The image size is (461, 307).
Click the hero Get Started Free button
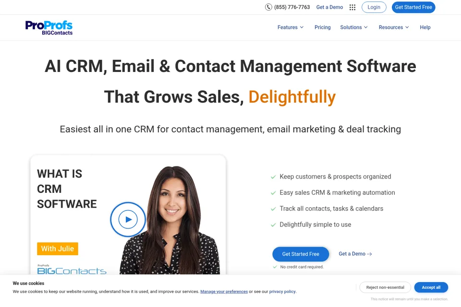tap(301, 254)
